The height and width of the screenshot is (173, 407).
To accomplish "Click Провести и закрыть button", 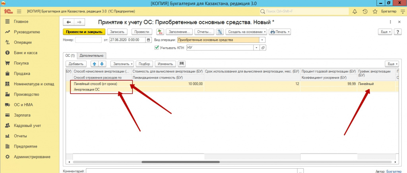I will [84, 32].
